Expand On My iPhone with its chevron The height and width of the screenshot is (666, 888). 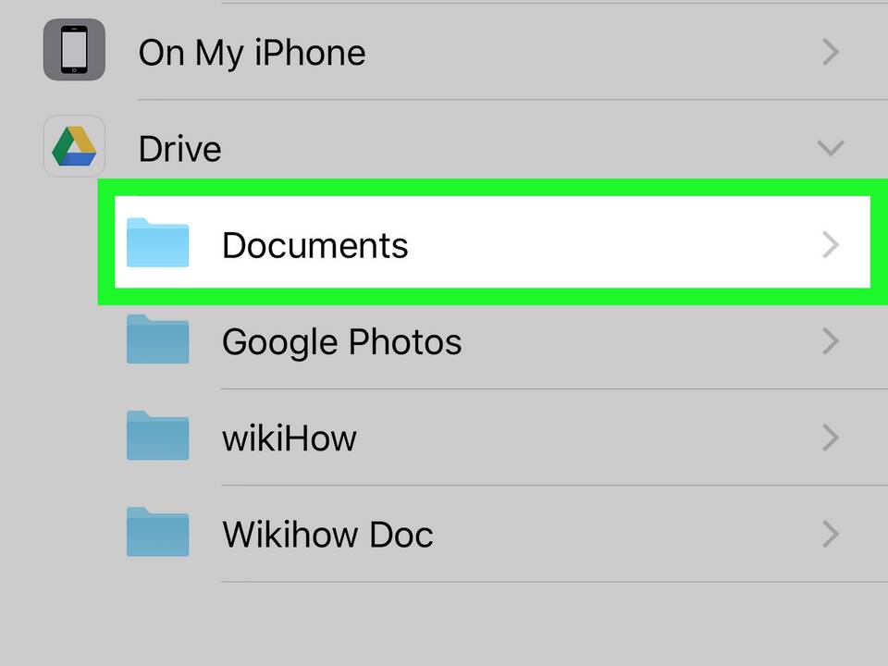coord(831,52)
